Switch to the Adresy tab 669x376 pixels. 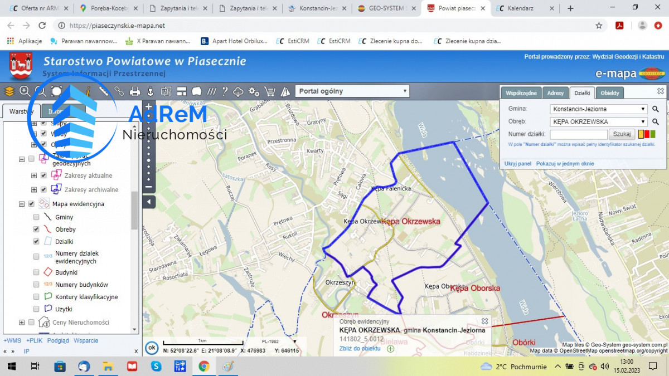[555, 93]
